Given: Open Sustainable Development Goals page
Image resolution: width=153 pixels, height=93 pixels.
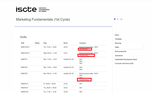Looking at the screenshot, I should (126, 59).
